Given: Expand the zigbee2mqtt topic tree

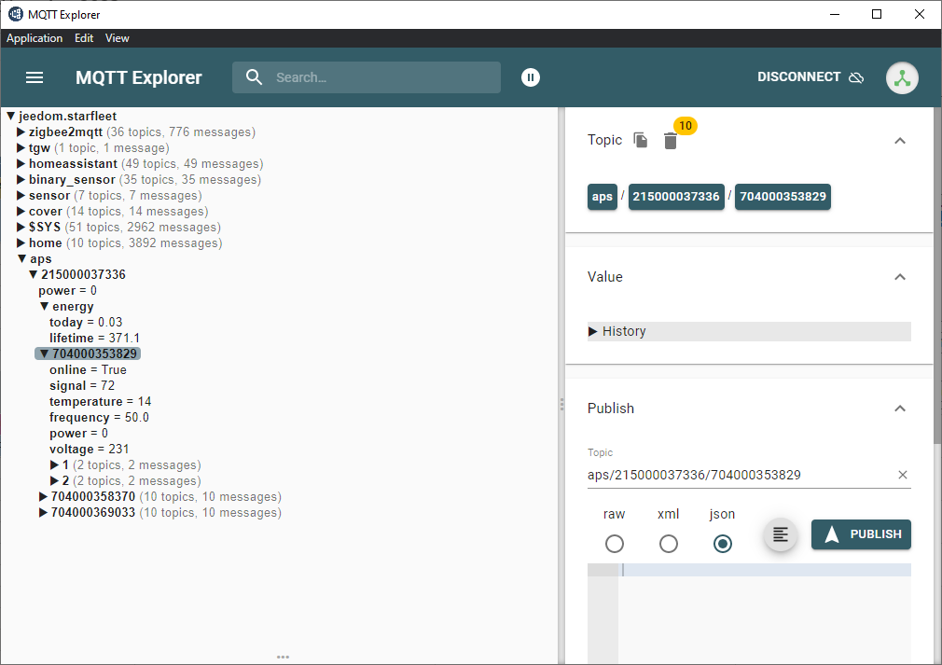Looking at the screenshot, I should coord(21,132).
